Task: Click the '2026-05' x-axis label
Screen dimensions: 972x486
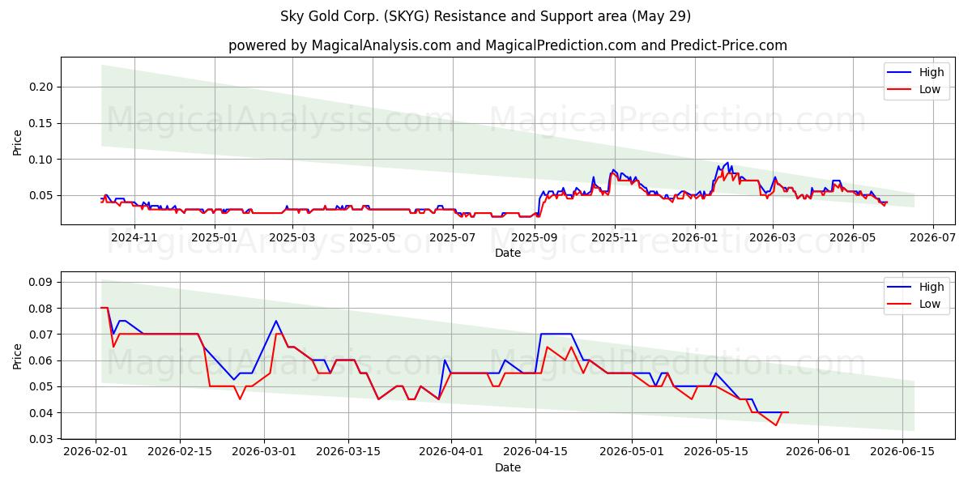Action: (852, 237)
